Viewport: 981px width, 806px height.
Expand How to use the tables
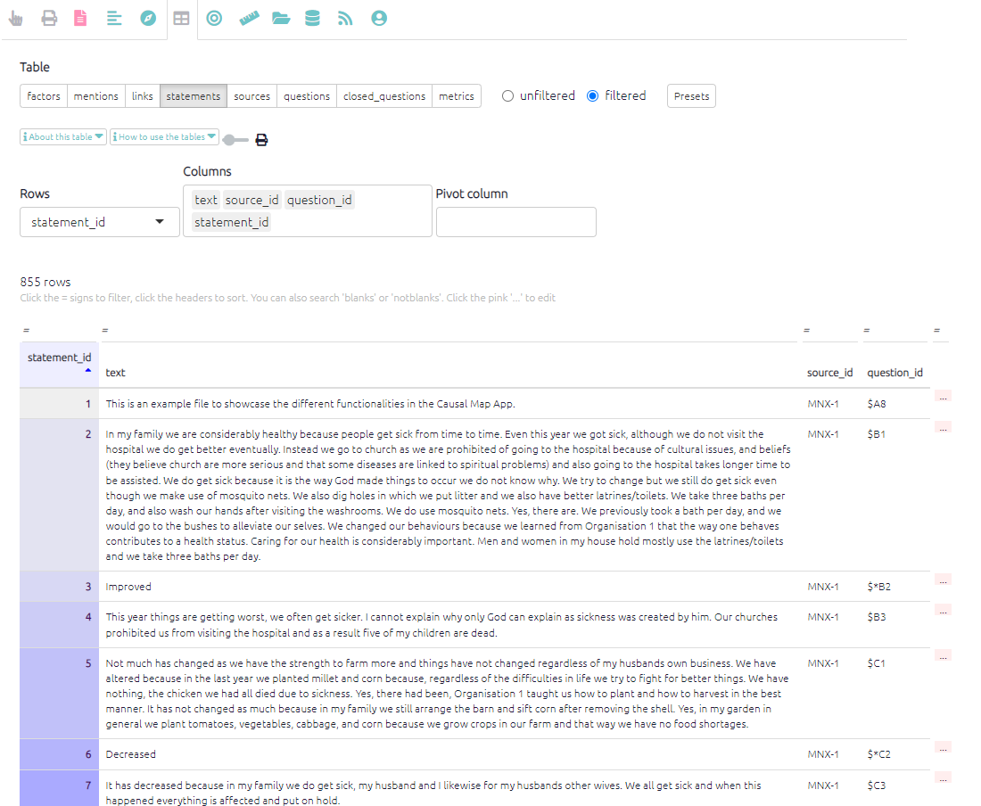tap(164, 137)
